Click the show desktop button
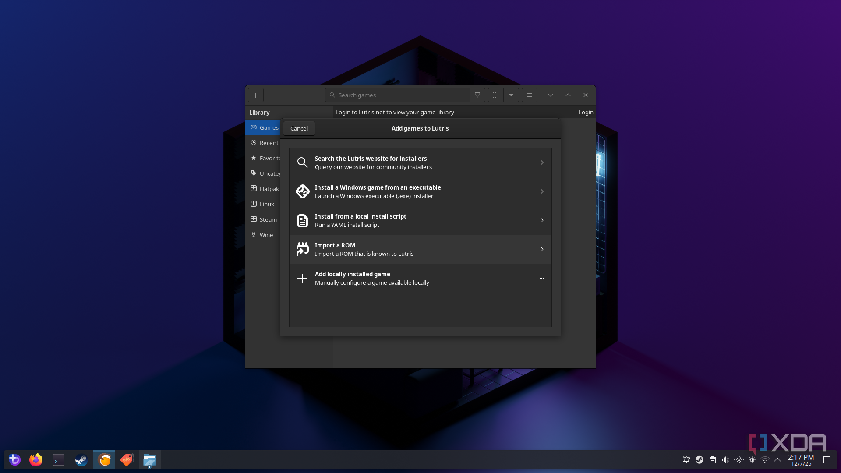 (x=827, y=460)
